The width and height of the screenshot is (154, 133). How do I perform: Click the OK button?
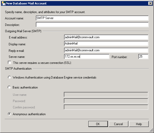tap(98, 124)
